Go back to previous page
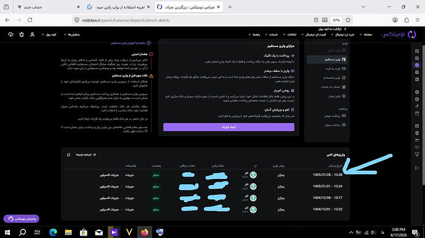This screenshot has width=425, height=238. [7, 20]
